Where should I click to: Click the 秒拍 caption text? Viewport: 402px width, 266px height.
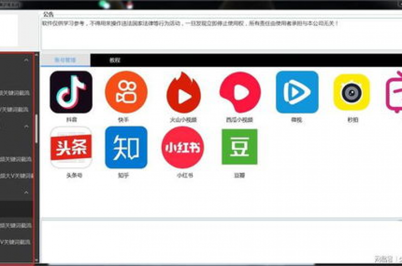coord(353,119)
